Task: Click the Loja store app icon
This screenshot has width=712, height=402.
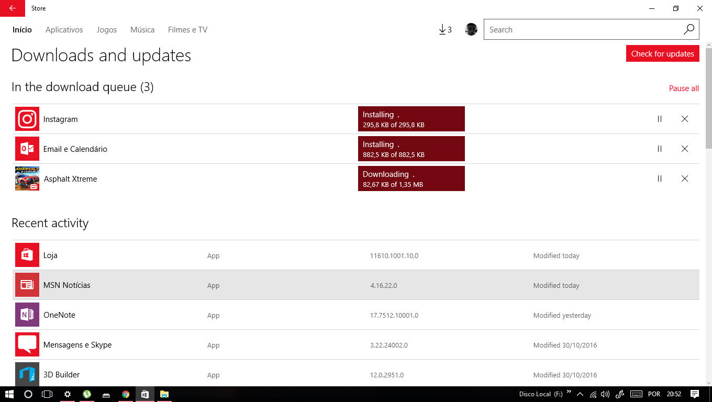Action: click(27, 255)
